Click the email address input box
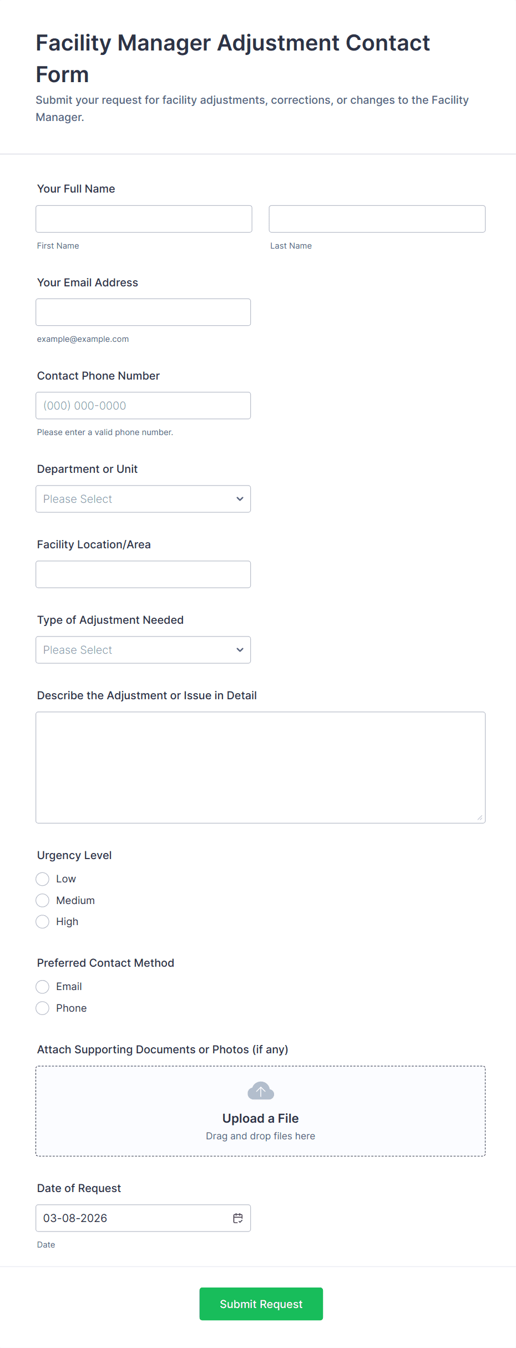 (x=143, y=312)
